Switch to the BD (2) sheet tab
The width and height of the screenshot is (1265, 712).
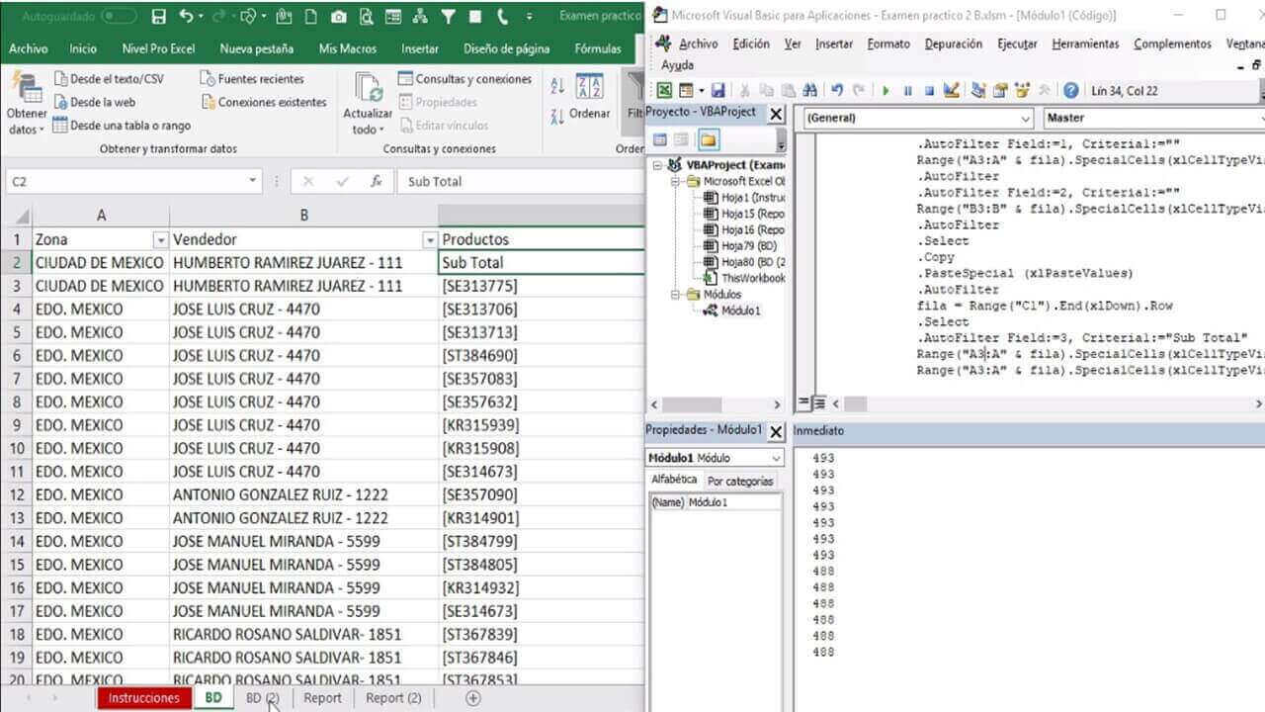pos(262,697)
